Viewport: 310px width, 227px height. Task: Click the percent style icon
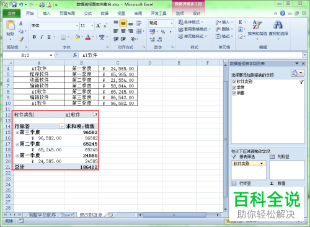(x=163, y=32)
